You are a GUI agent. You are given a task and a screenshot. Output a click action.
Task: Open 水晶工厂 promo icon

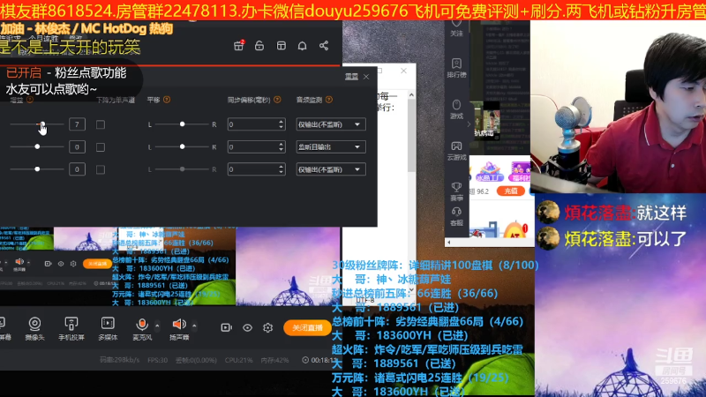tap(490, 171)
